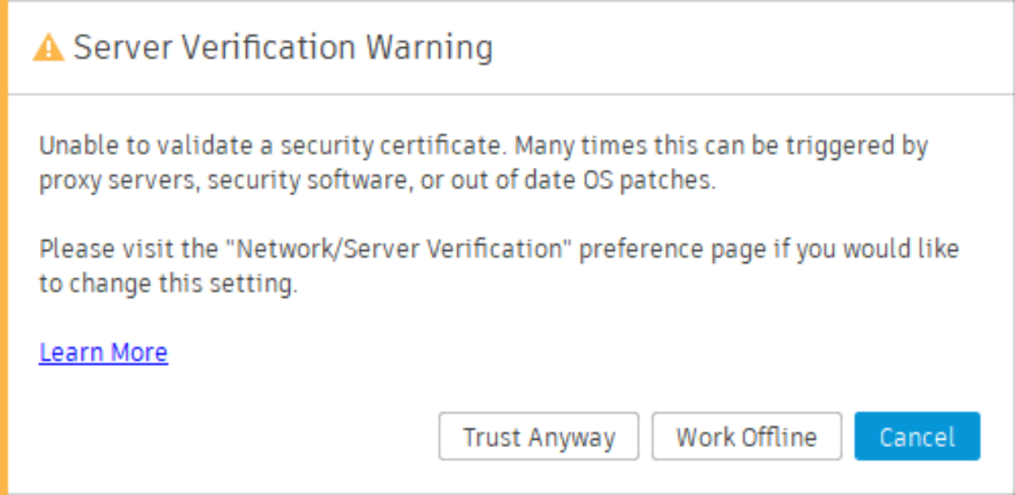
Task: Click the "Server Verification Warning" title text
Action: pos(283,48)
